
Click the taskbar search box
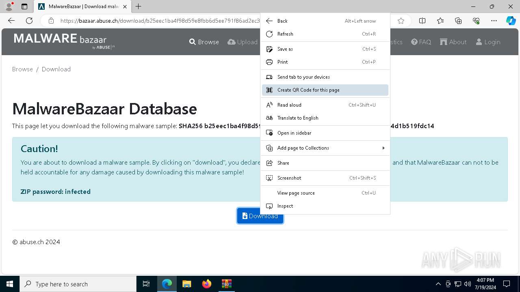coord(78,284)
